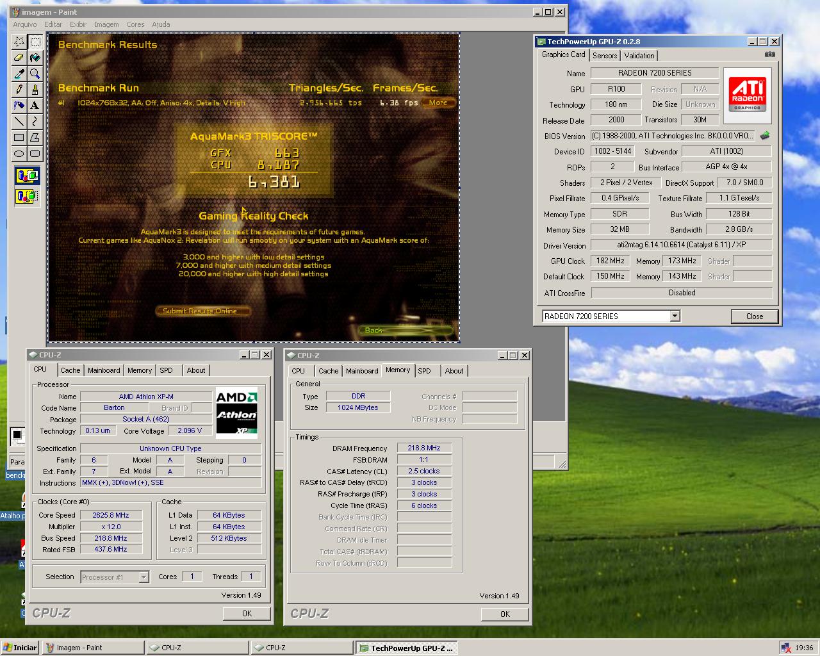Select the Brush tool in Paint
This screenshot has width=820, height=656.
click(x=35, y=90)
